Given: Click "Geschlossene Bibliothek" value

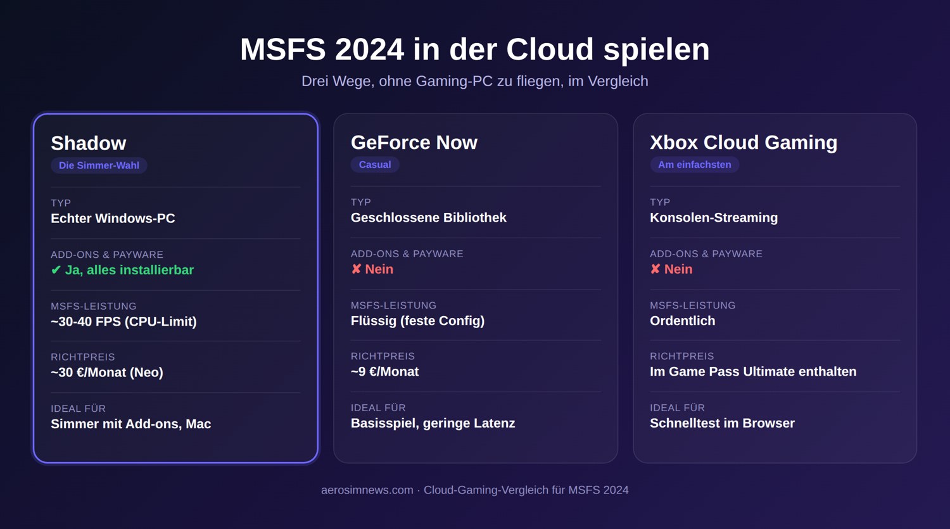Looking at the screenshot, I should (x=429, y=218).
